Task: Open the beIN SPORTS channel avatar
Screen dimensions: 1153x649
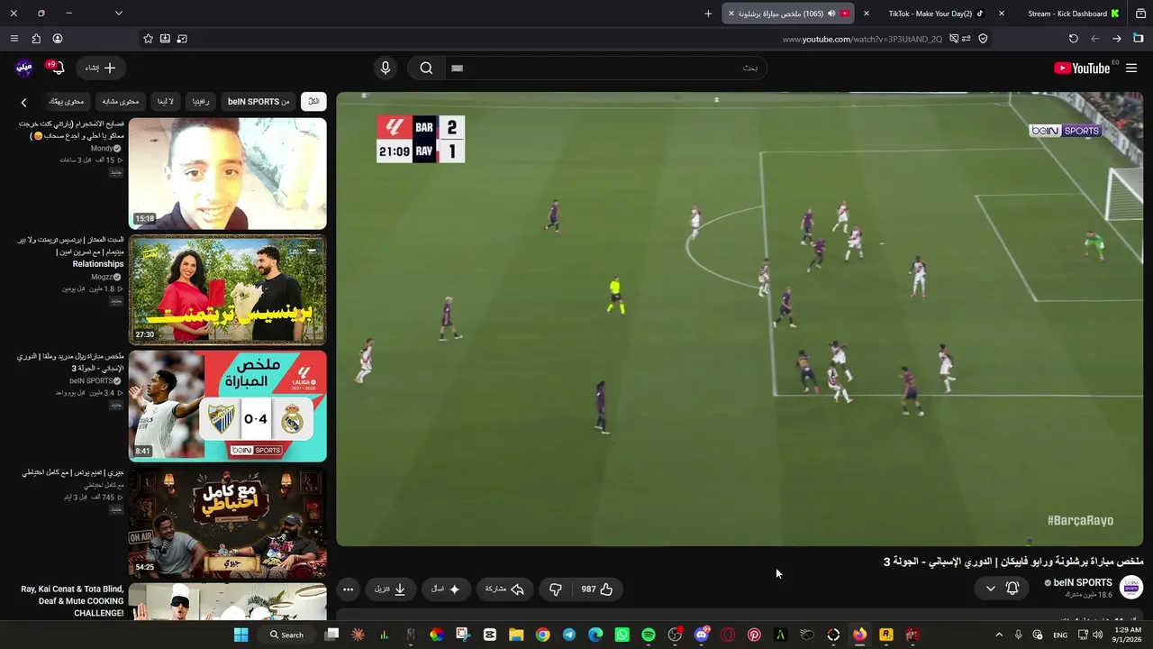Action: coord(1131,587)
